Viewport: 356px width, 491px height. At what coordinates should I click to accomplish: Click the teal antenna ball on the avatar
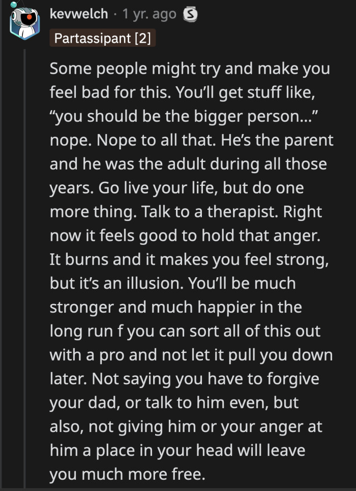pyautogui.click(x=13, y=5)
